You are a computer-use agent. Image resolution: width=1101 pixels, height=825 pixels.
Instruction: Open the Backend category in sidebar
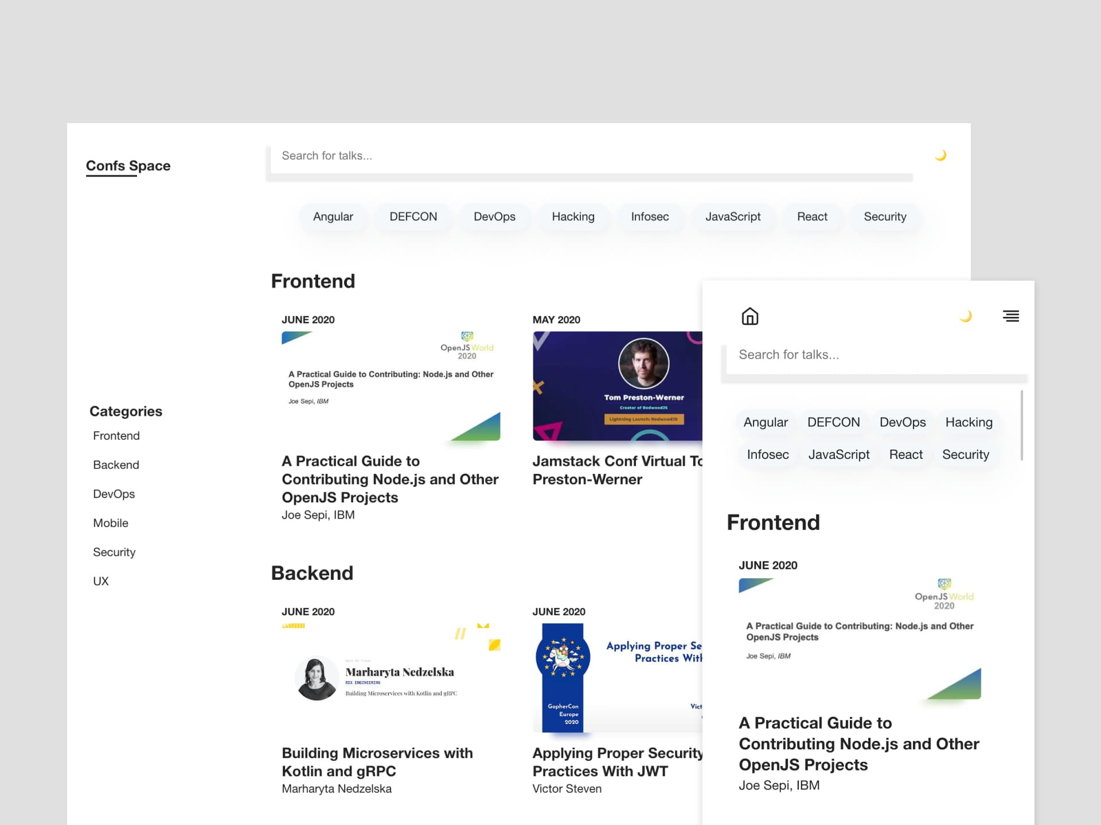coord(116,465)
